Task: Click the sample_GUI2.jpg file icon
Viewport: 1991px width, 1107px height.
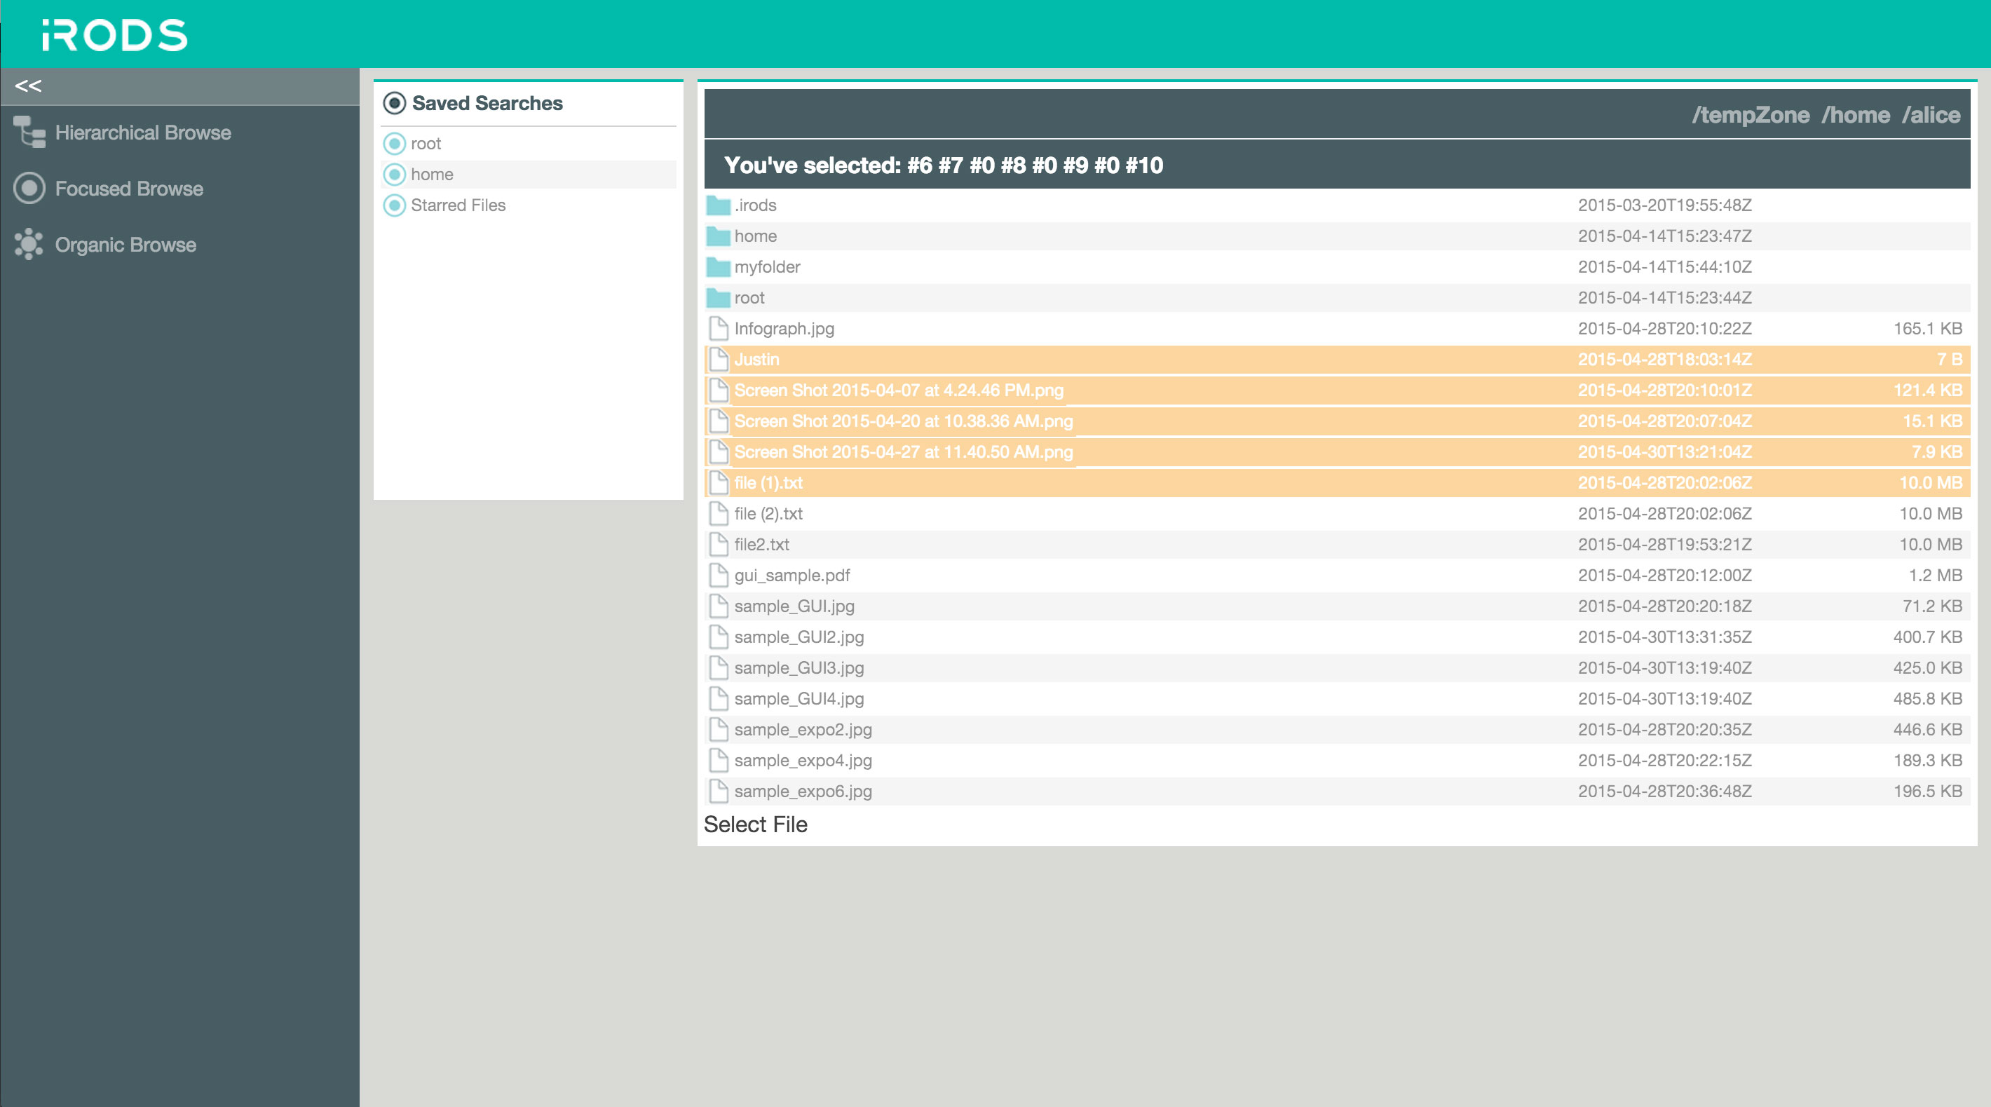Action: [x=718, y=638]
